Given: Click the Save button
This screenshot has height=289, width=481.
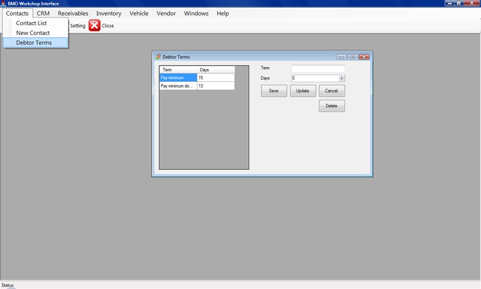Looking at the screenshot, I should 274,91.
